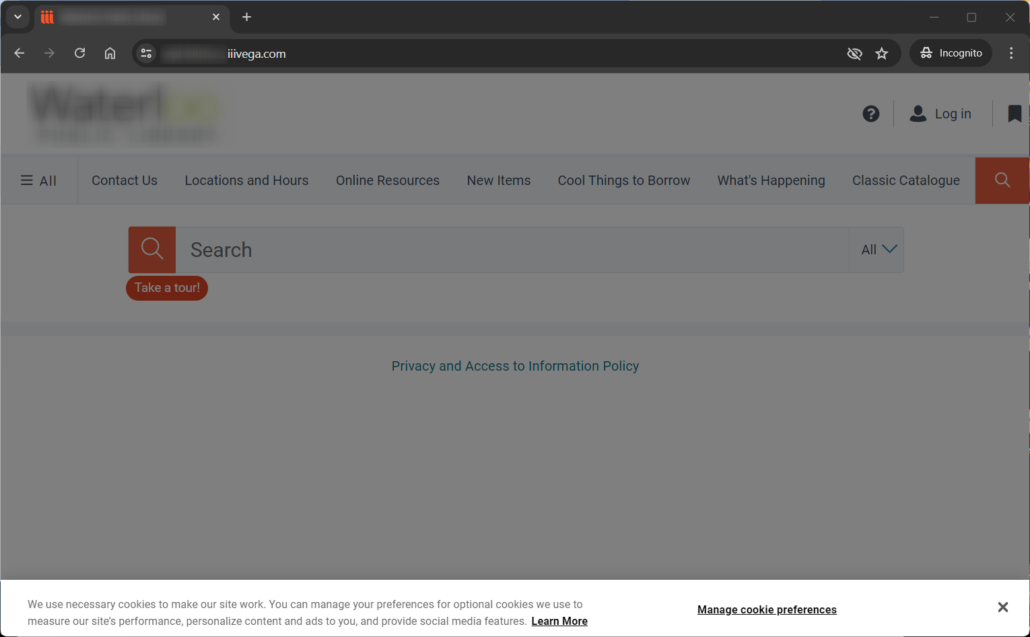Open Privacy and Access to Information Policy link

pos(515,366)
